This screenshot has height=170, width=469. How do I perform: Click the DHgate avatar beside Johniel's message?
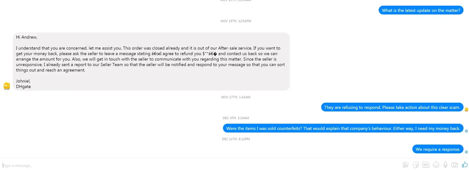(7, 86)
